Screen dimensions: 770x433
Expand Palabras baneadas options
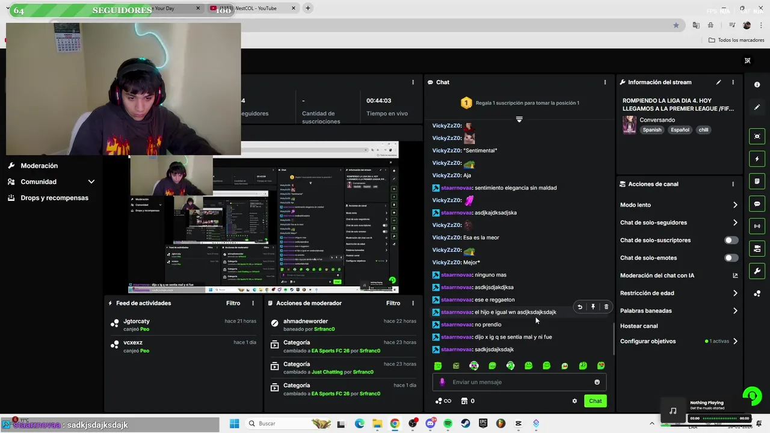(x=735, y=311)
